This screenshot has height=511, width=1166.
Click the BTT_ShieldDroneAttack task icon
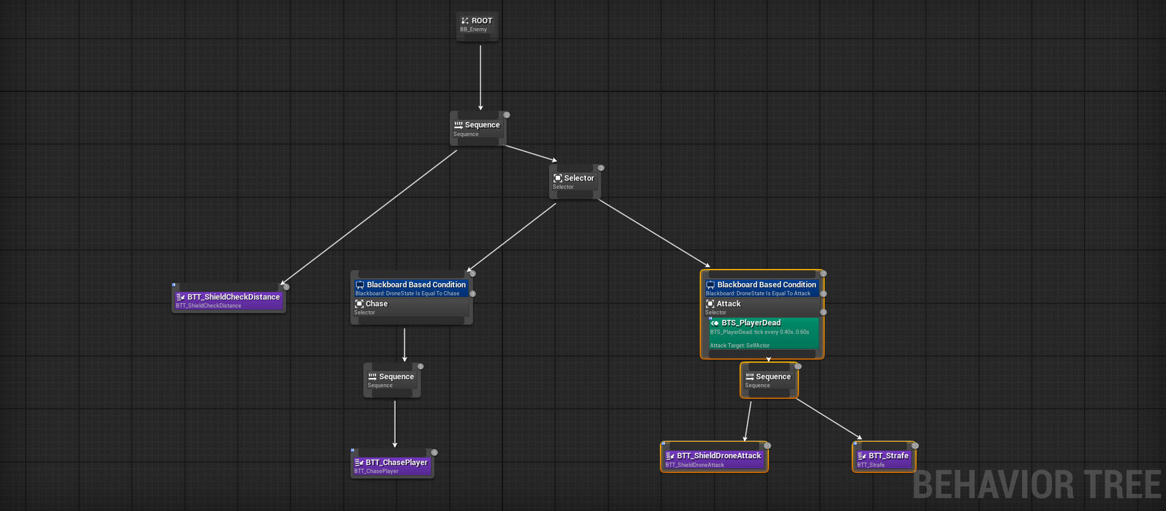670,456
